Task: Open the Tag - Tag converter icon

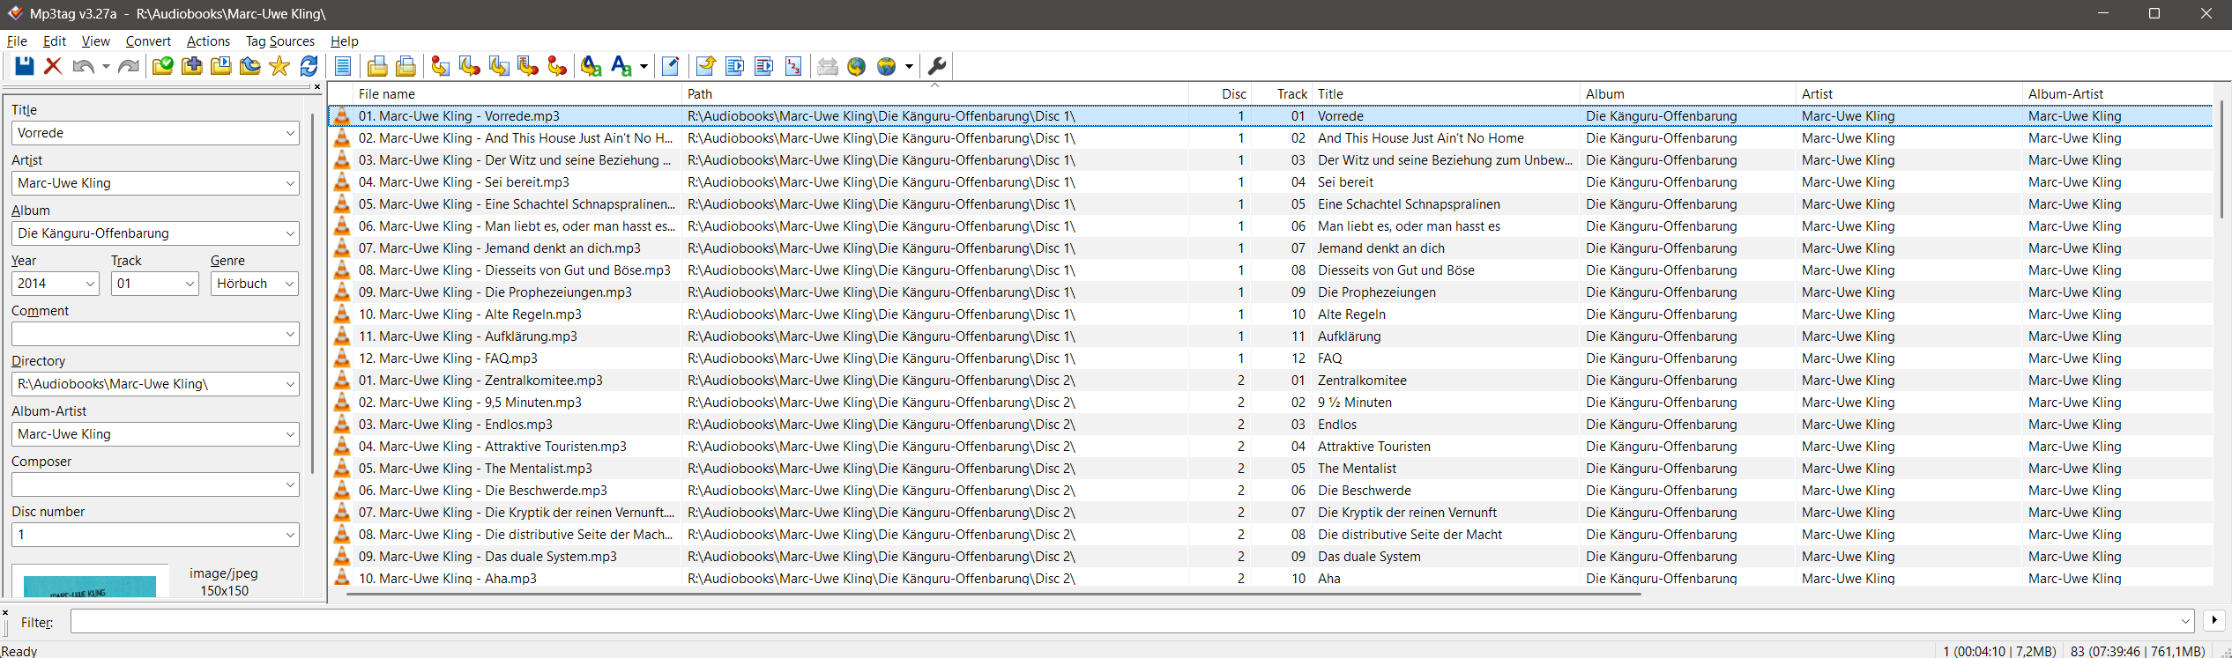Action: click(557, 66)
